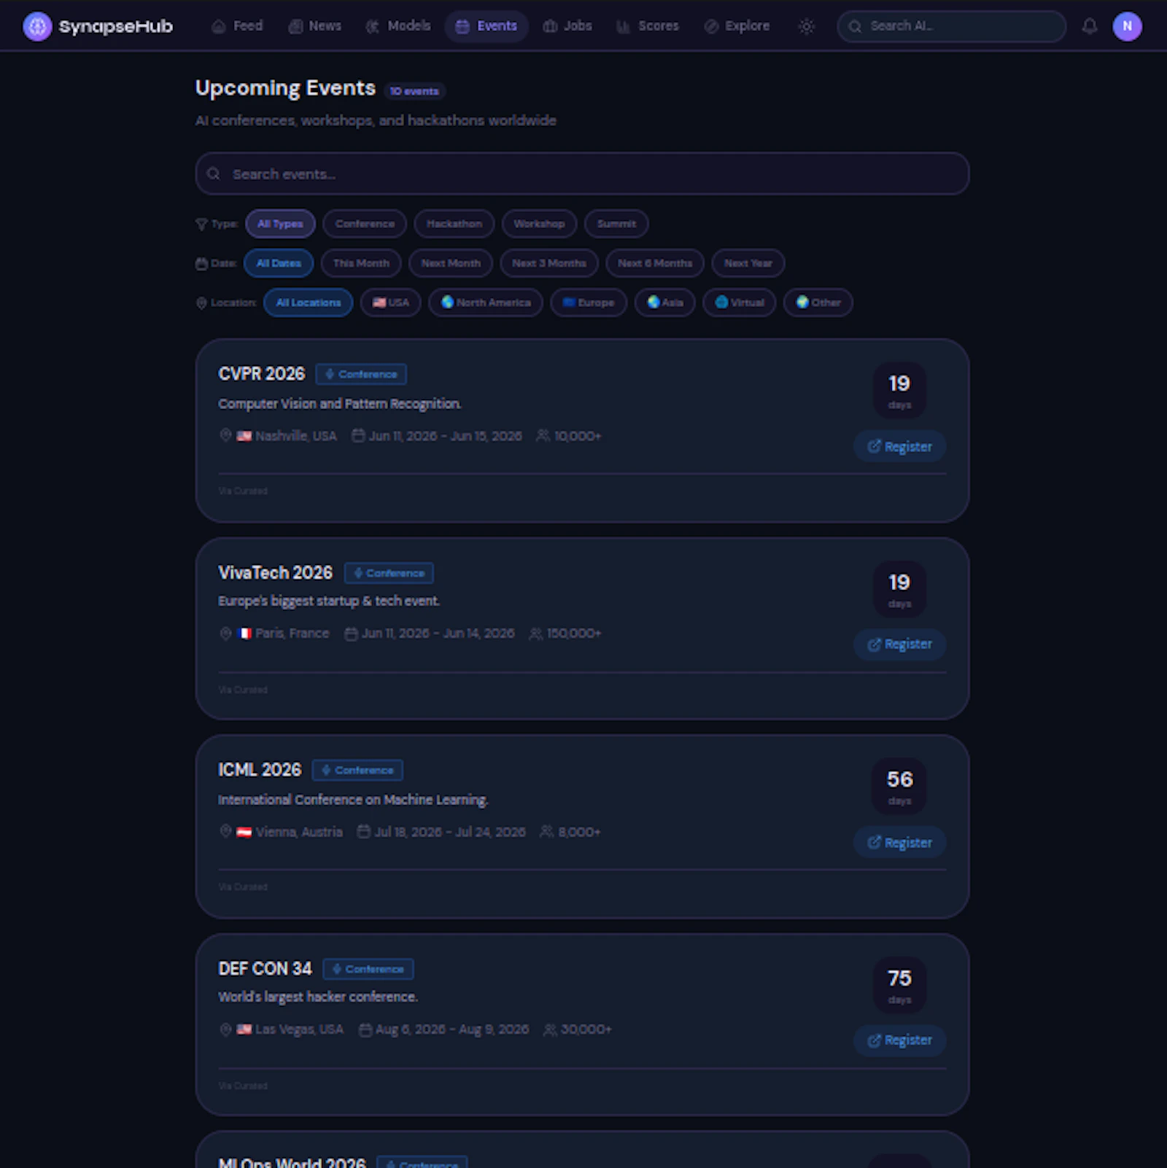Viewport: 1167px width, 1168px height.
Task: Open the DEF CON 34 event title
Action: click(x=265, y=969)
